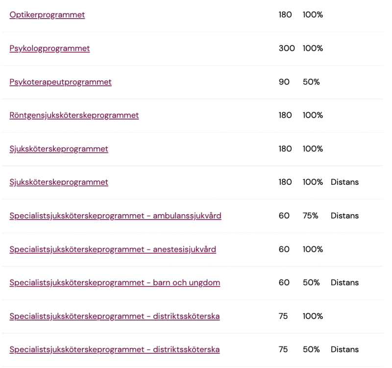Click the 50% pace for Psykoterapeutprogrammet

(x=311, y=82)
